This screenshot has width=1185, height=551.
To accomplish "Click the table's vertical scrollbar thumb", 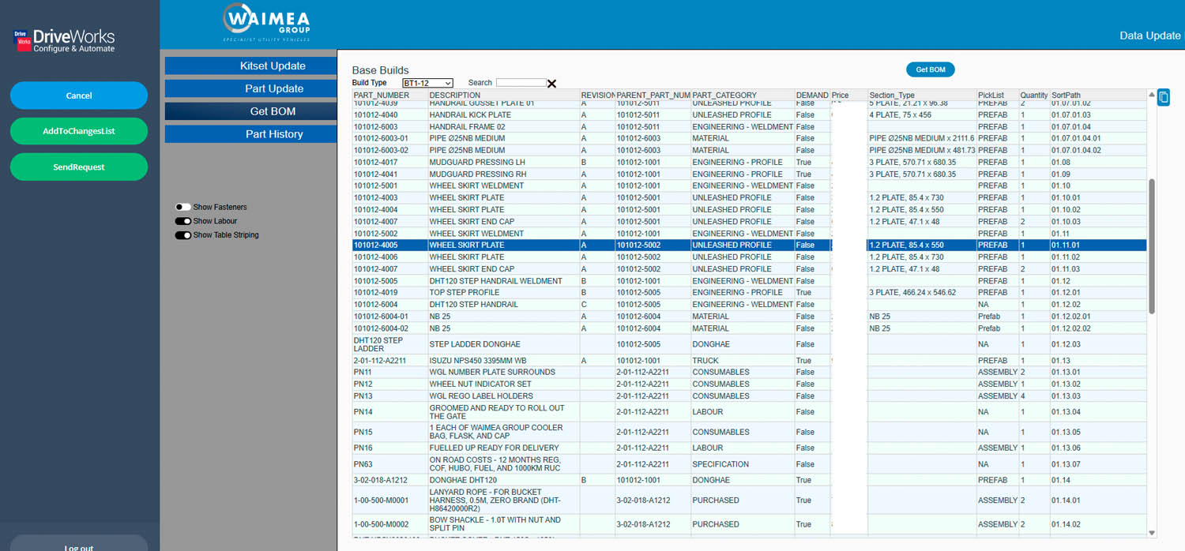I will [1151, 245].
